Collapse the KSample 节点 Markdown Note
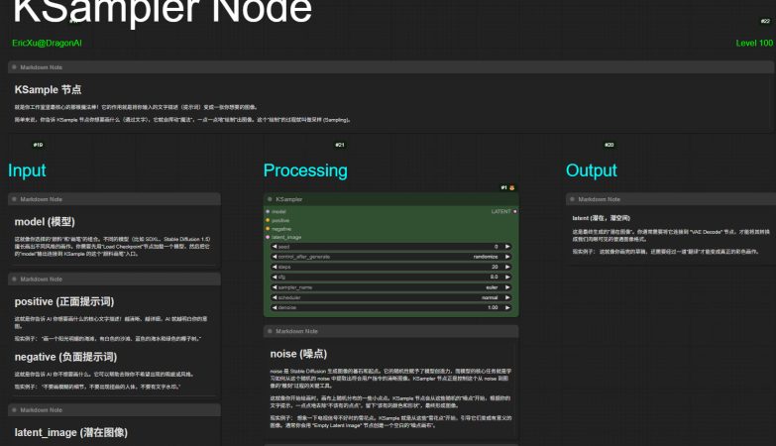Screen dimensions: 776x446 pos(14,67)
